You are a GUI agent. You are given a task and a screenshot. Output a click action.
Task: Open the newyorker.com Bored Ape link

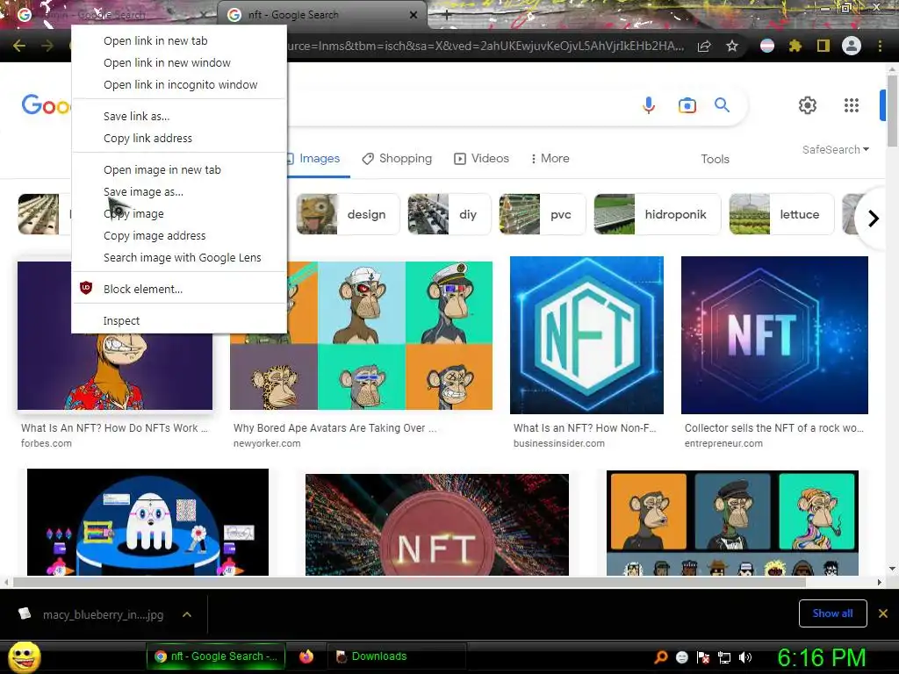click(x=334, y=435)
